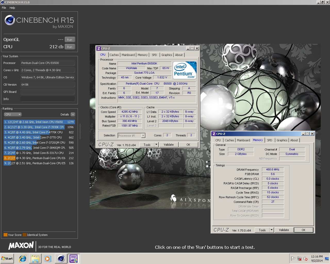This screenshot has width=330, height=264.
Task: Select ranking row Core i5-3317U
Action: 39,153
